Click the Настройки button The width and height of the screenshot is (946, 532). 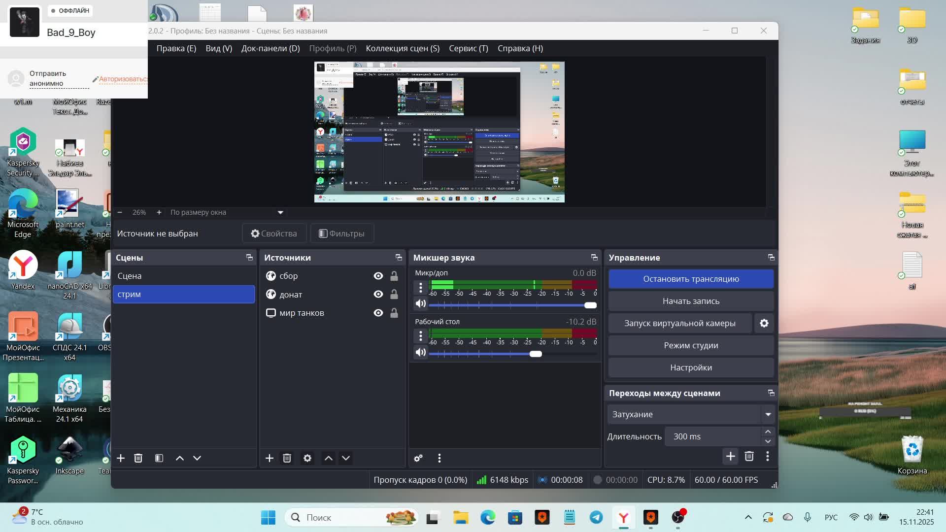pos(691,367)
